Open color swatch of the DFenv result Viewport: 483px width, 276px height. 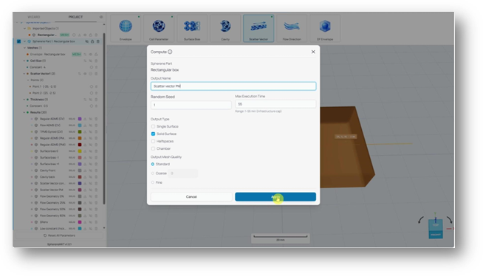(80, 222)
